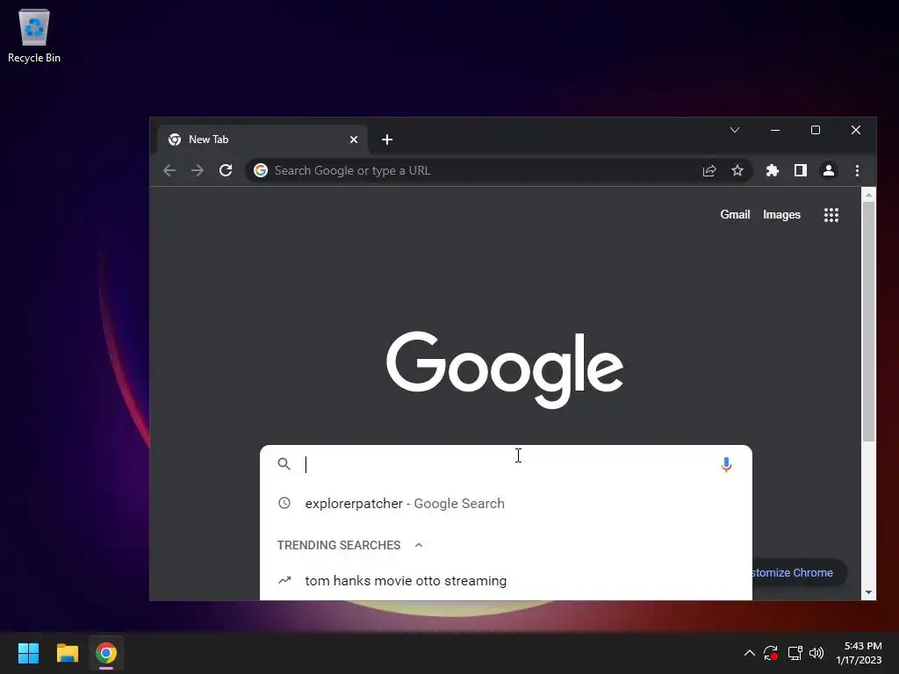The height and width of the screenshot is (674, 899).
Task: Click the vertical scrollbar thumb
Action: tap(868, 321)
